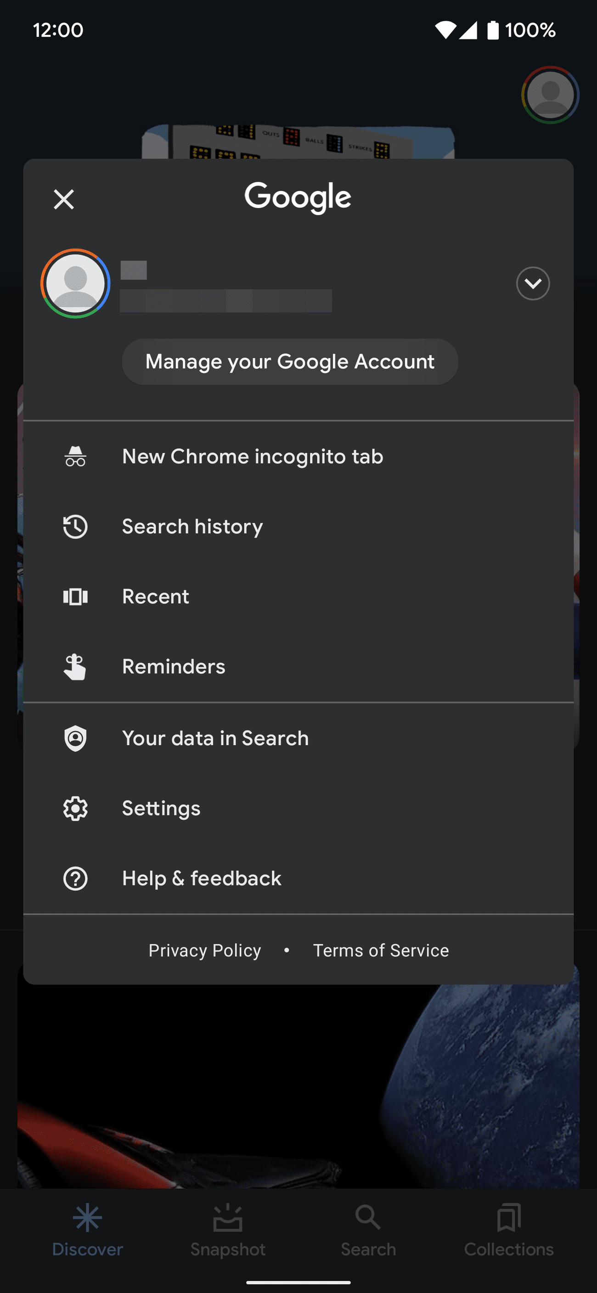Expand the account switcher chevron
Viewport: 597px width, 1293px height.
533,284
